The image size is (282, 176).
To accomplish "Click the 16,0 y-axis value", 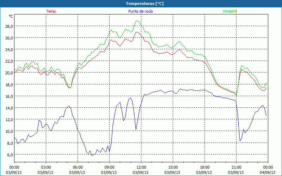I will coord(9,96).
